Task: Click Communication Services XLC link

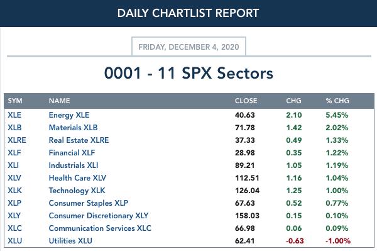Action: tap(100, 228)
